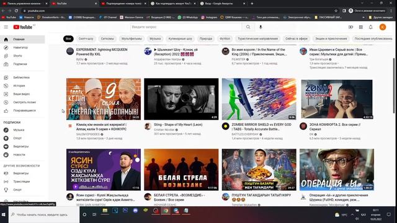Open the orange account avatar menu
The image size is (397, 223).
383,27
